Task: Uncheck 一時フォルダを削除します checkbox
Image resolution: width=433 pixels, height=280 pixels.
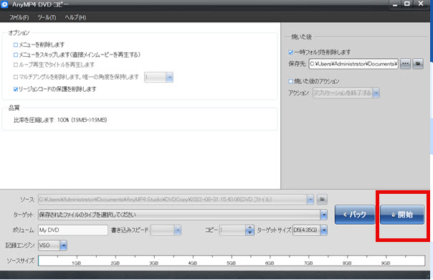Action: 290,52
